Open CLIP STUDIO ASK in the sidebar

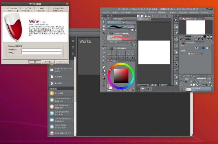[x=61, y=106]
